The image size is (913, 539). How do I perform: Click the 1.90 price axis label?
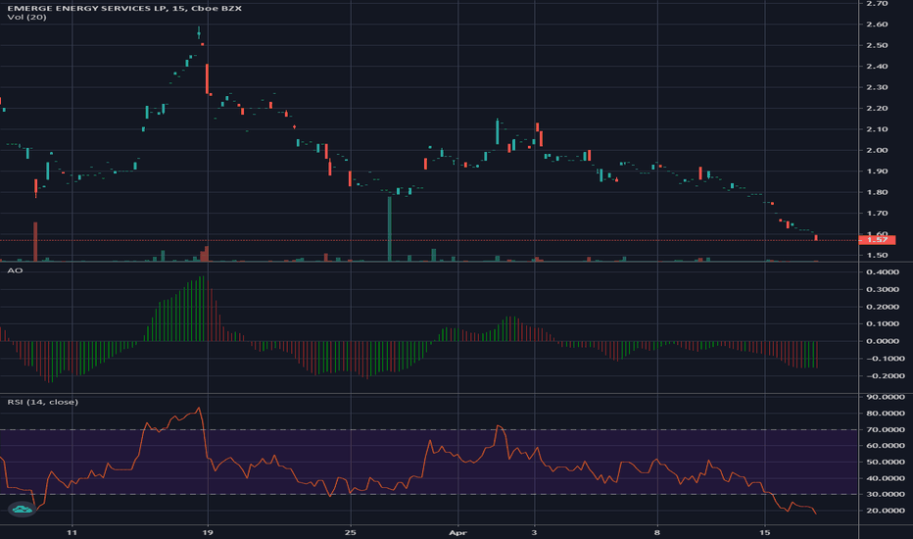(877, 171)
